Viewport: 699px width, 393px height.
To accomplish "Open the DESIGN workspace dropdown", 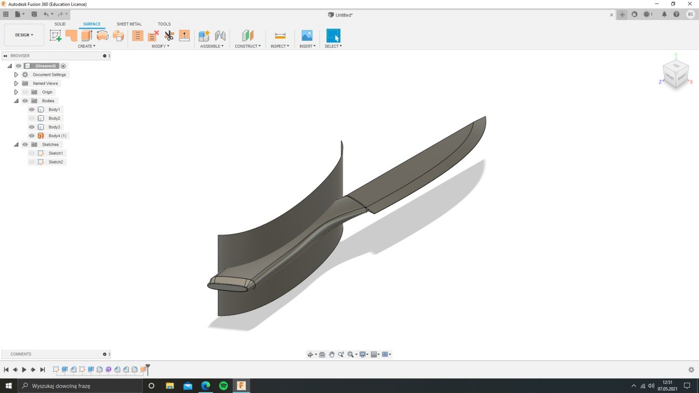I will click(x=24, y=35).
